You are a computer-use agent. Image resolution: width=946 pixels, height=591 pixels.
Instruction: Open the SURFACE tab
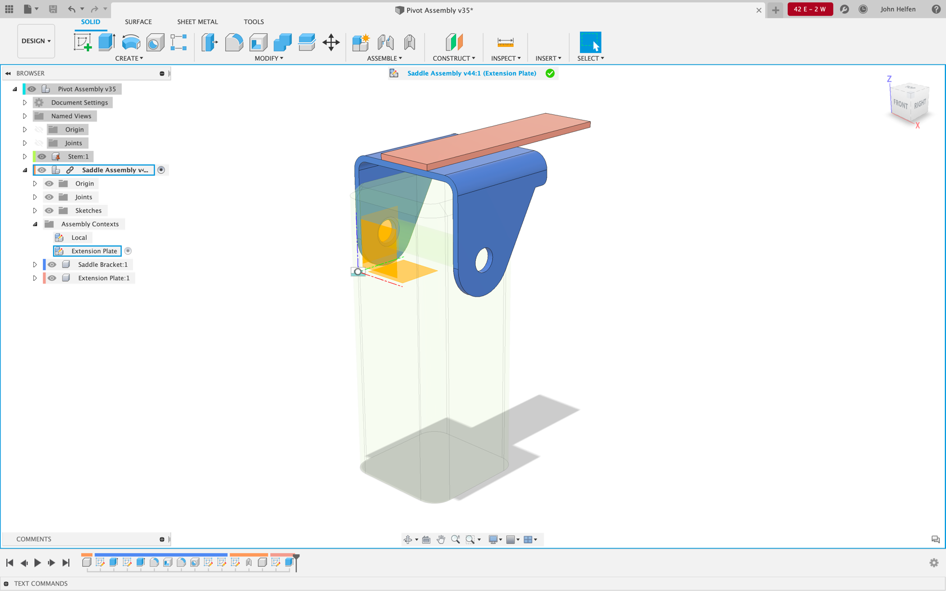coord(138,21)
